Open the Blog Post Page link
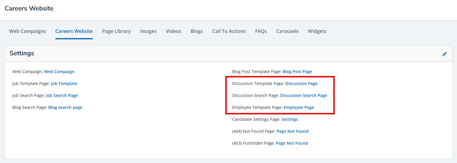The image size is (457, 163). coord(297,72)
